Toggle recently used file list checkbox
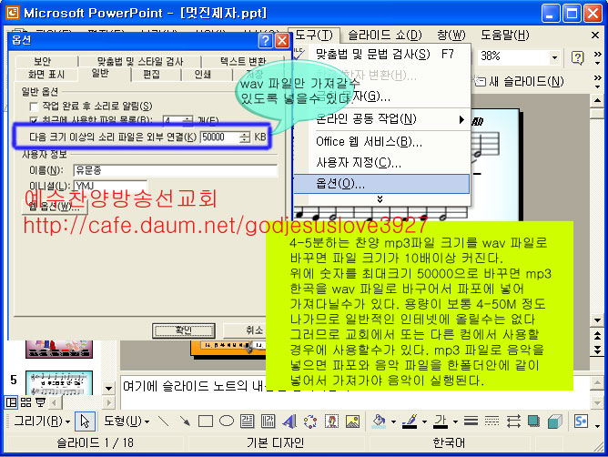Screen dimensions: 608x457 (34, 120)
